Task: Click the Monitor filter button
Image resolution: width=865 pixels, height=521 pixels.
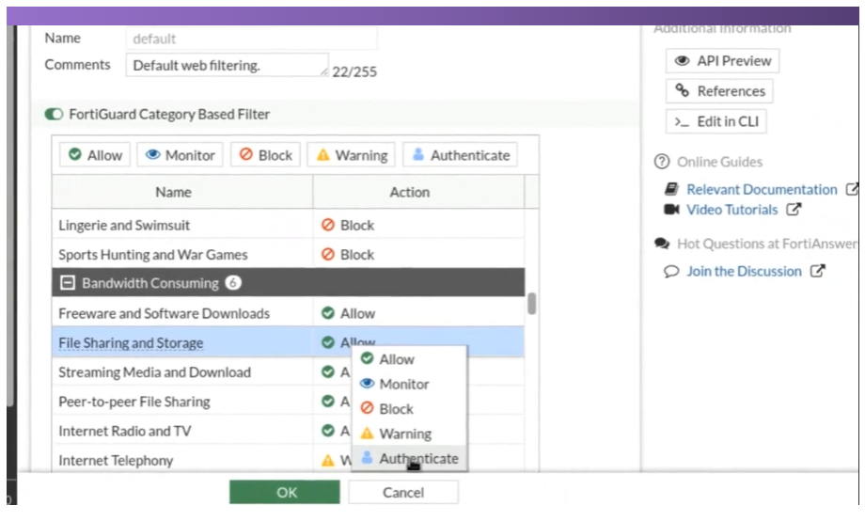Action: 180,155
